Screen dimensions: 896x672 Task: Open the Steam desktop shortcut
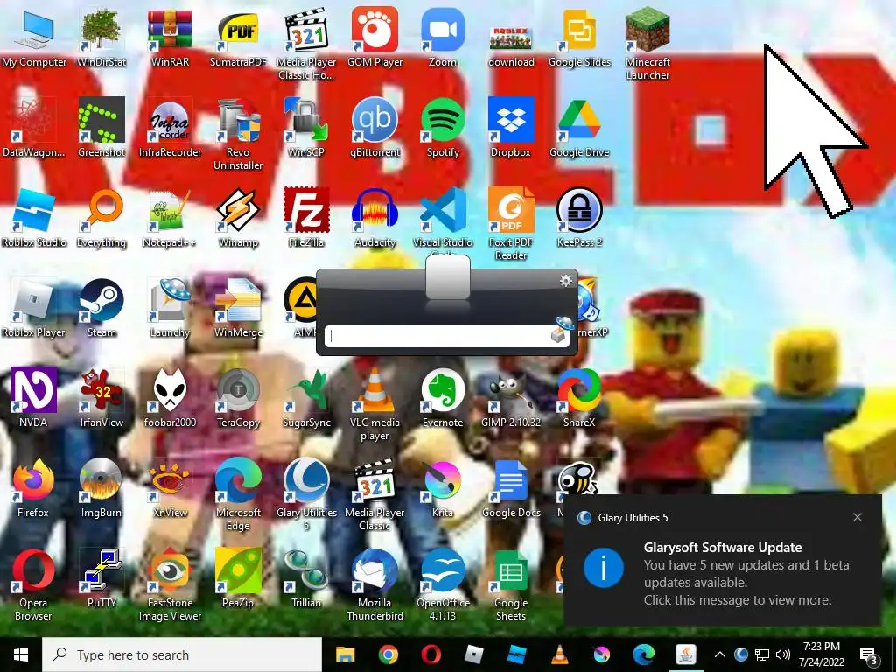coord(101,308)
